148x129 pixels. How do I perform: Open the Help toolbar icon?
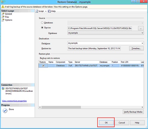pos(49,11)
